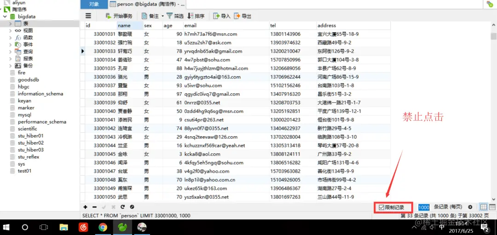Open File Explorer from the taskbar
The image size is (497, 235).
coord(64,227)
